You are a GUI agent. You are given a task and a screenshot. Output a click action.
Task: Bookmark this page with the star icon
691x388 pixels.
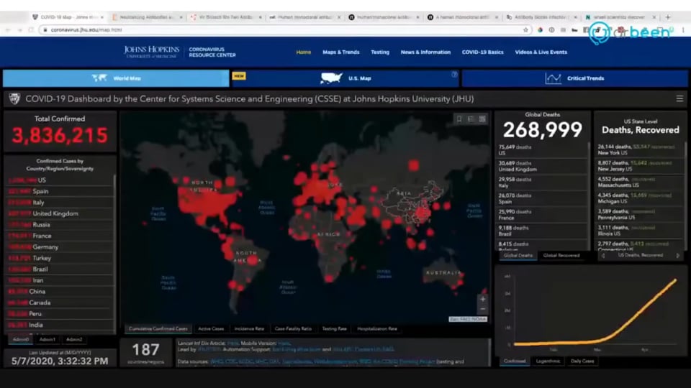coord(525,30)
